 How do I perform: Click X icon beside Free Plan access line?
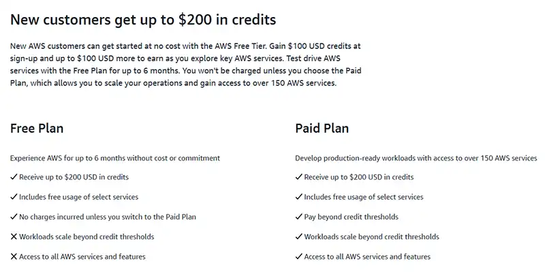(x=14, y=256)
